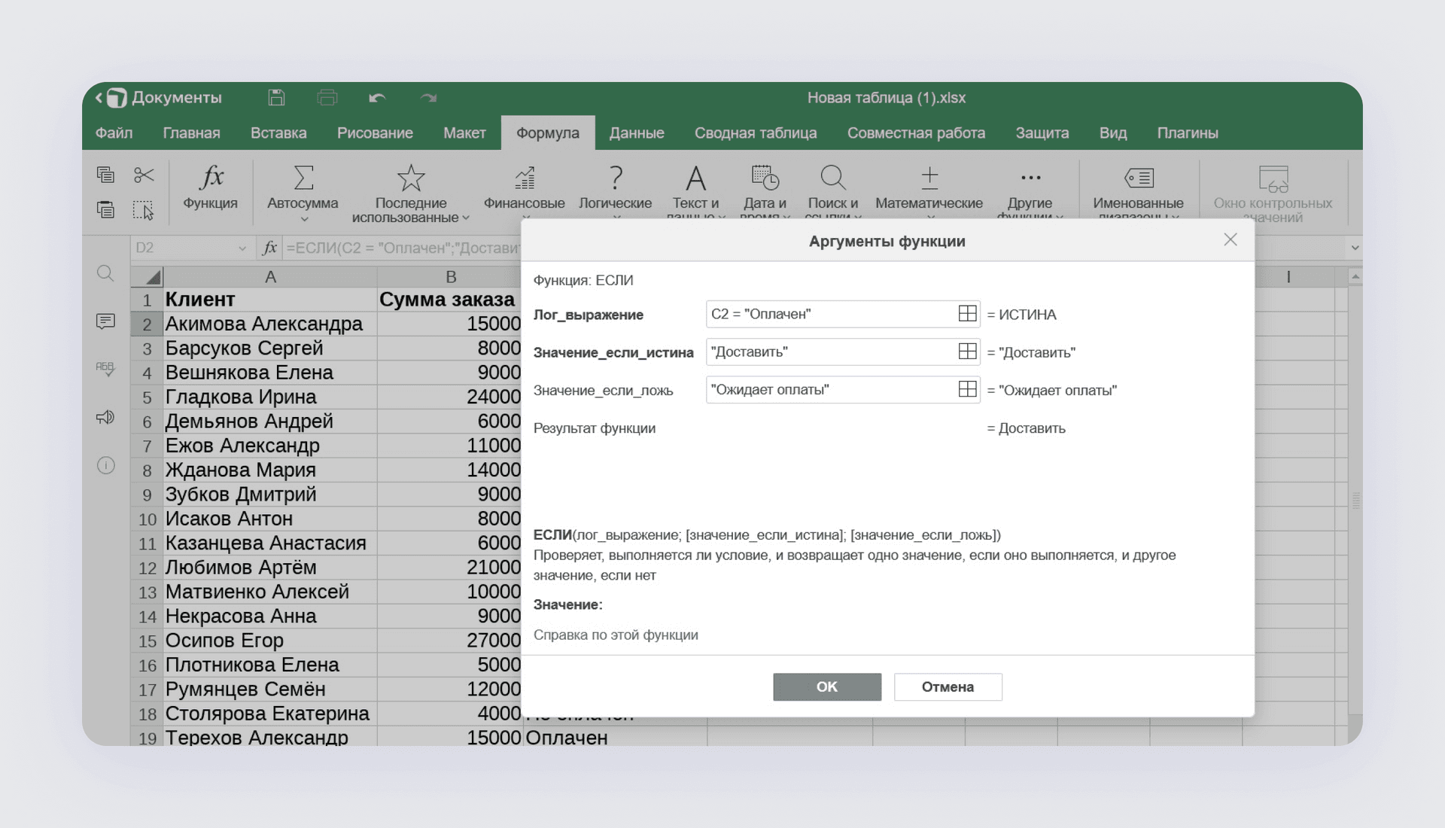Click the Автосумма sigma icon
This screenshot has width=1445, height=828.
303,178
